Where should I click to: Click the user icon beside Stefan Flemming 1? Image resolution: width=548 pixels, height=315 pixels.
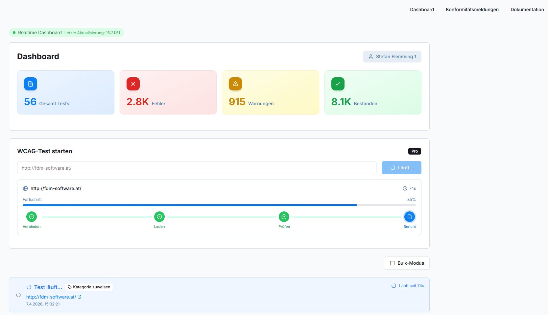click(x=370, y=57)
